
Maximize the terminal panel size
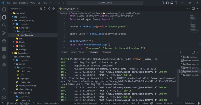coord(193,52)
